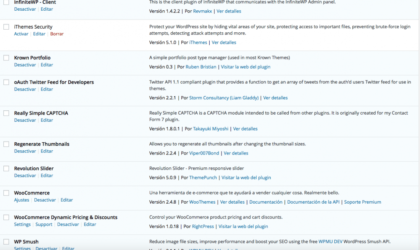Viewport: 420px width, 250px height.
Task: Check the iThemes Security plugin checkbox
Action: 6,27
